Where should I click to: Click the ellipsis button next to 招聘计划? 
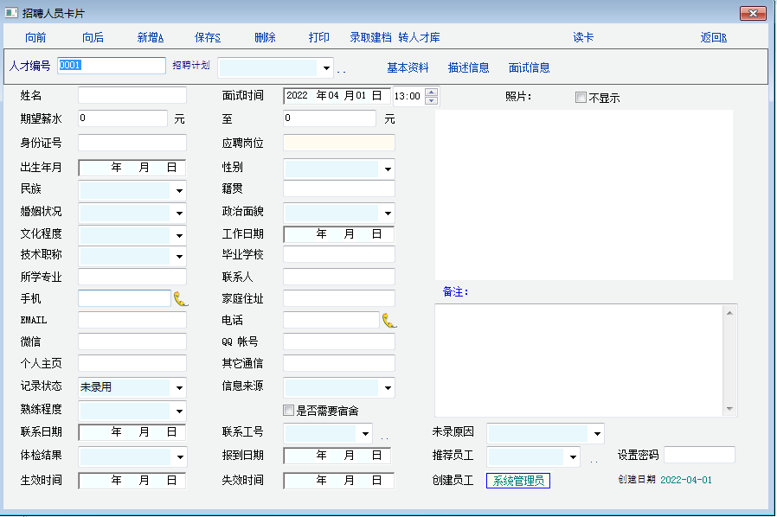(x=341, y=70)
